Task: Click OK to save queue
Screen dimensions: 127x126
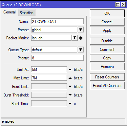Action: coord(107,13)
